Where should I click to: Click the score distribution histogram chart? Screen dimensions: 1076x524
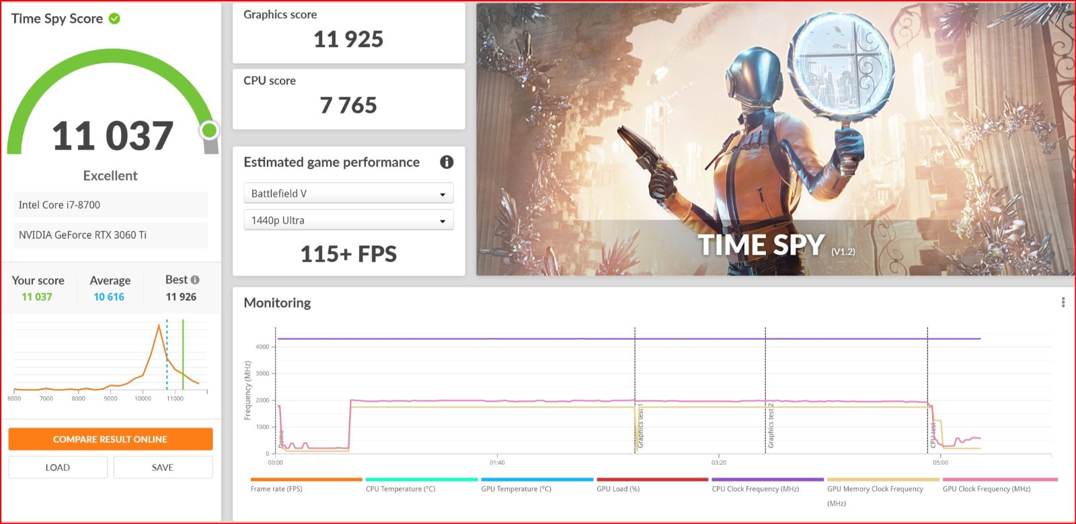click(110, 359)
